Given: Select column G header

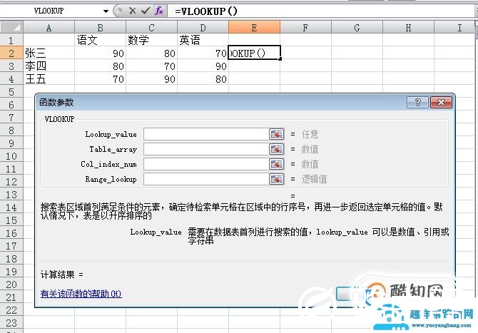Looking at the screenshot, I should (357, 28).
